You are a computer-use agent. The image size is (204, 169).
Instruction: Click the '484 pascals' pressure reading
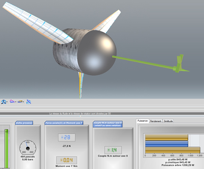[x=28, y=157]
